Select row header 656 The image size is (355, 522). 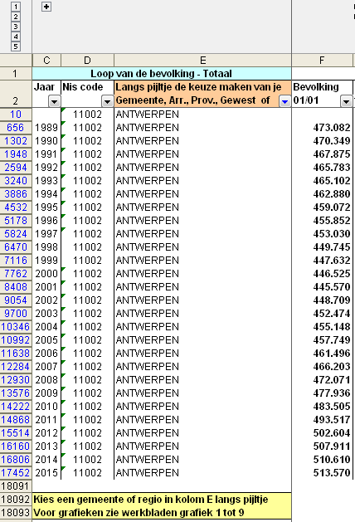click(x=16, y=128)
